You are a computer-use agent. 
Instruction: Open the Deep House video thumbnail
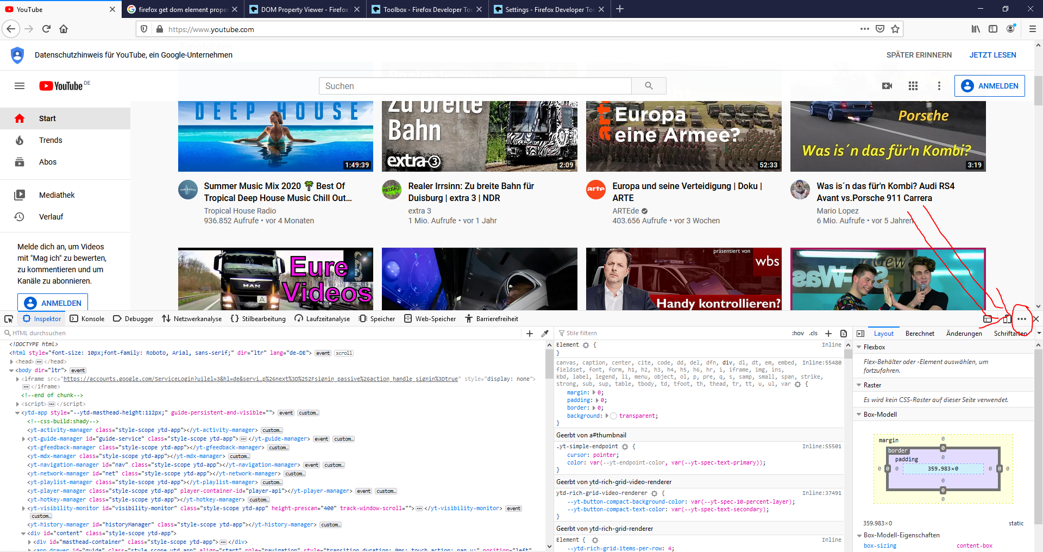coord(275,136)
